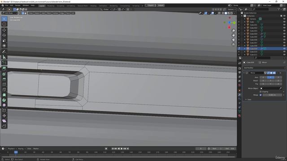Choose the Edge Slide tool
Screen dimensions: 287x161
tap(4, 110)
